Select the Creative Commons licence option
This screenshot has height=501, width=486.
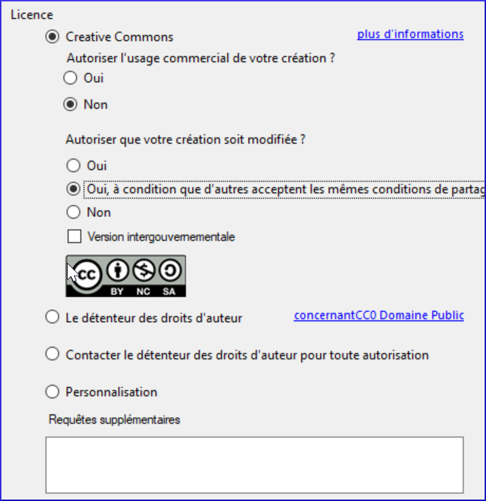pos(52,37)
